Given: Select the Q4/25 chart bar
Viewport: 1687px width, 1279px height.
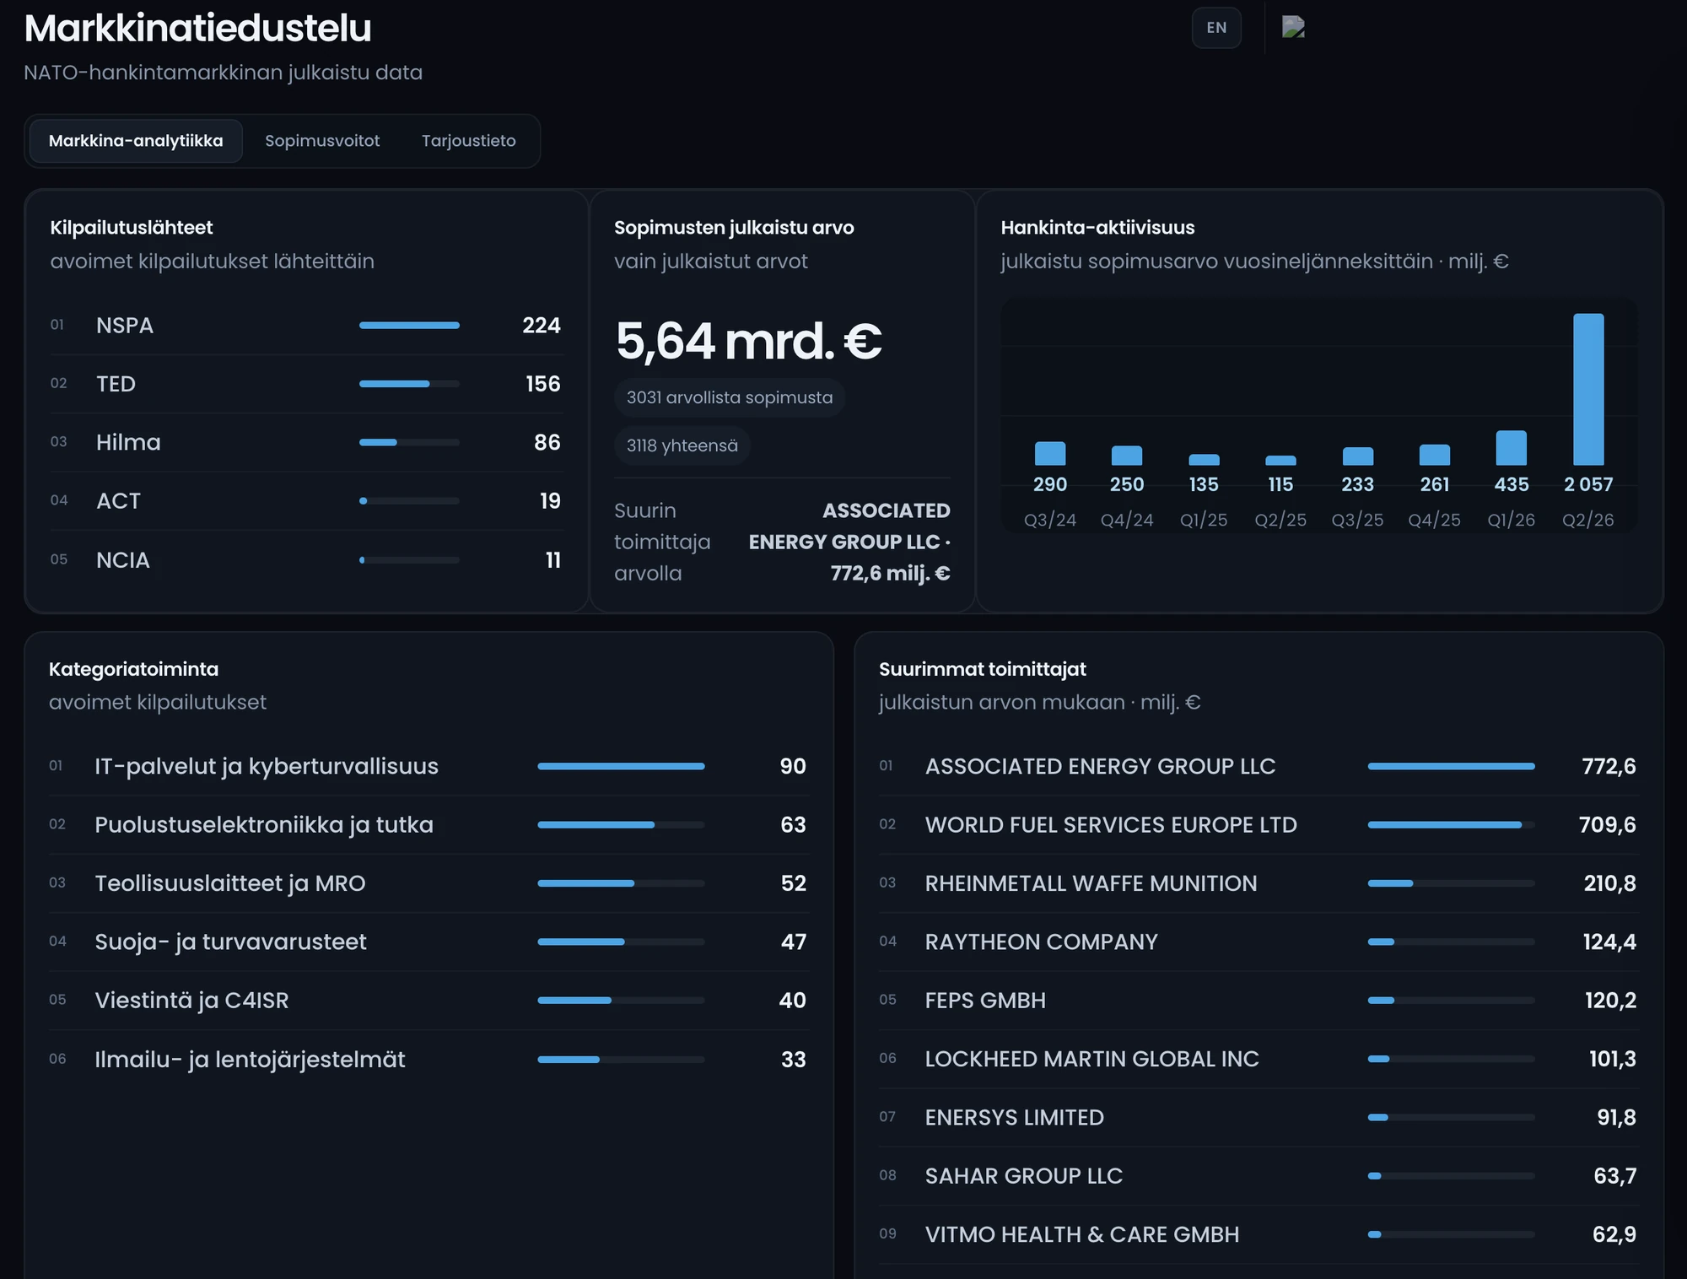Looking at the screenshot, I should tap(1435, 455).
